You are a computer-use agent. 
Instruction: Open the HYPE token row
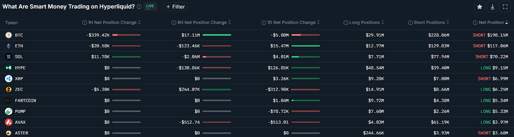[x=257, y=68]
